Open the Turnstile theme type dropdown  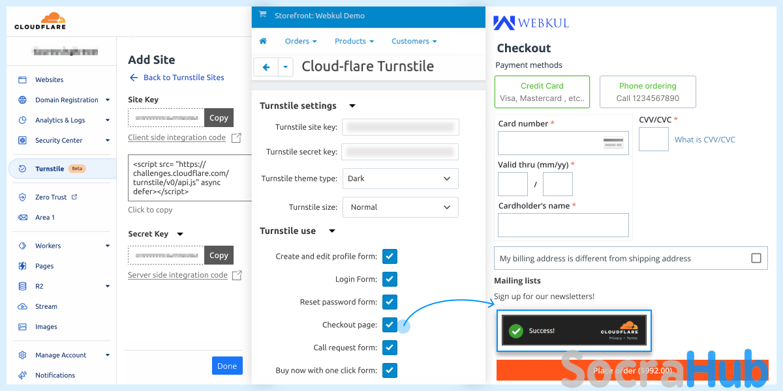[400, 179]
